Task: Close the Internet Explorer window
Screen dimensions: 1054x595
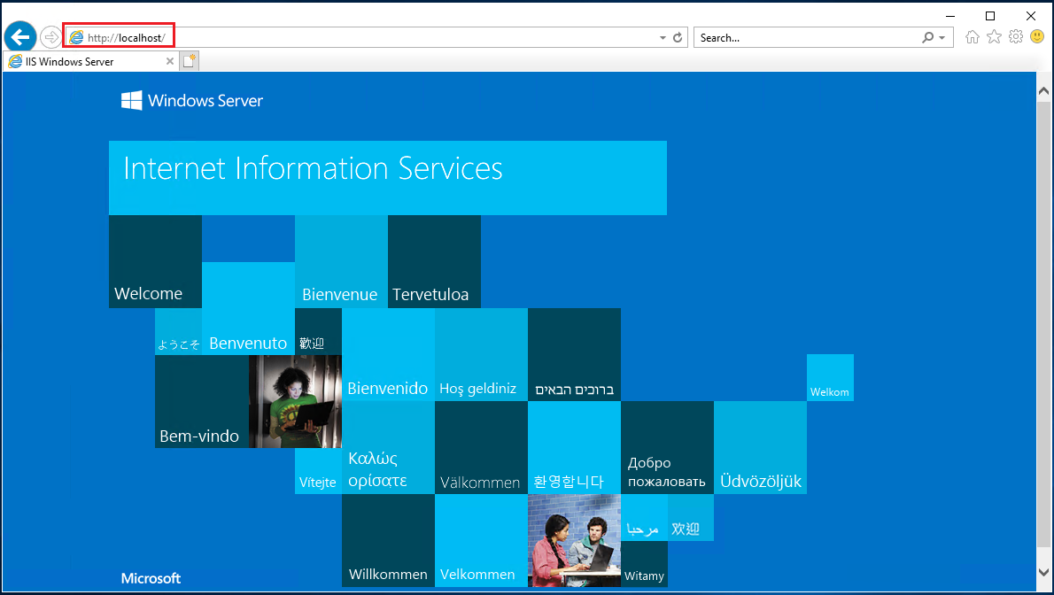Action: (1030, 15)
